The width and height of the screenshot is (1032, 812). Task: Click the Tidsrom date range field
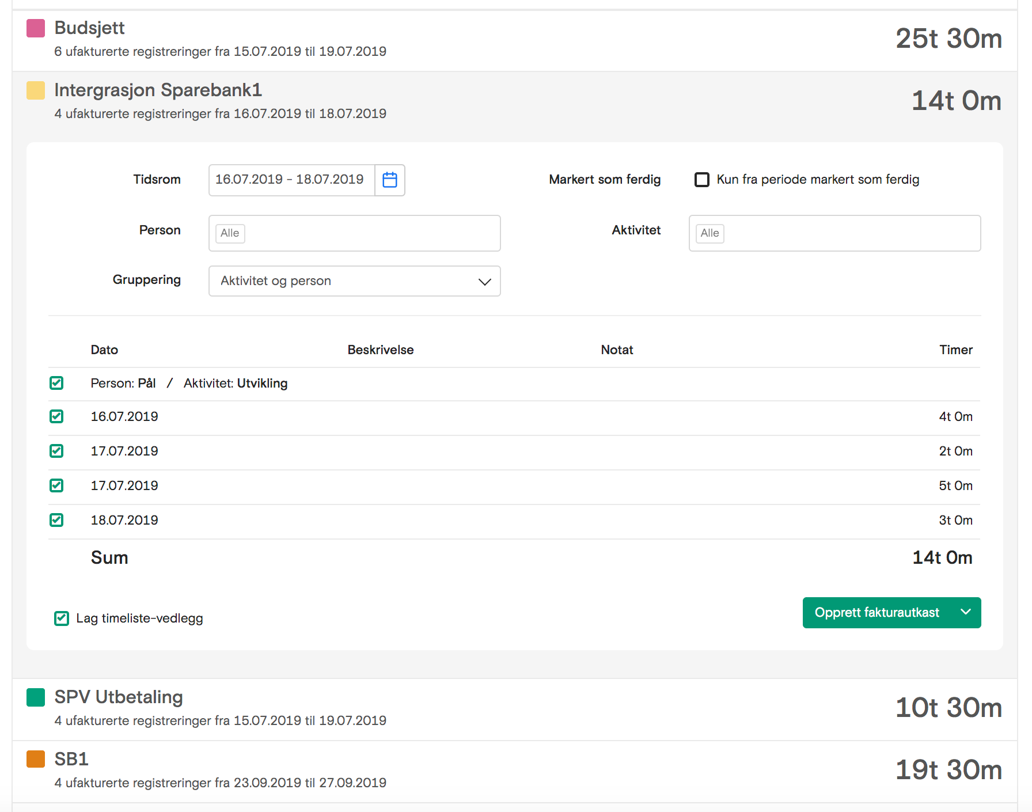tap(292, 180)
